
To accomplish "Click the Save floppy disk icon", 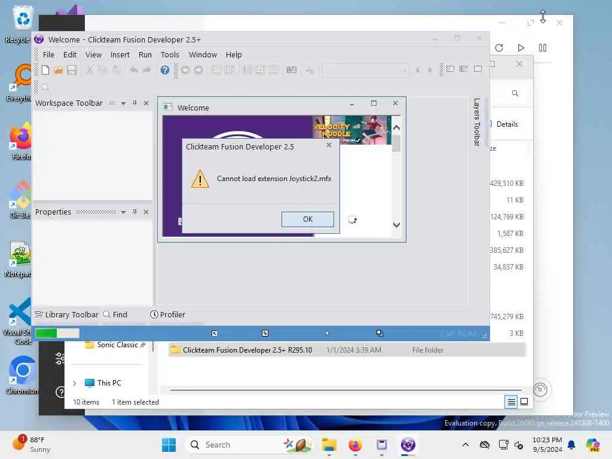I will (72, 70).
